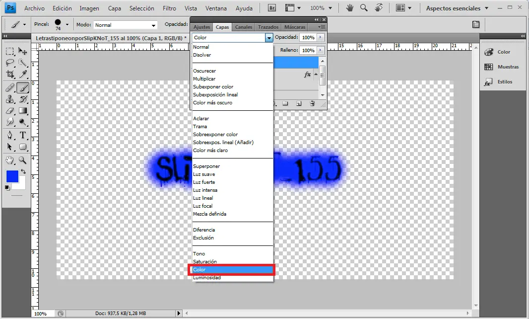This screenshot has height=319, width=529.
Task: Select the Horizontal Type tool
Action: 23,136
